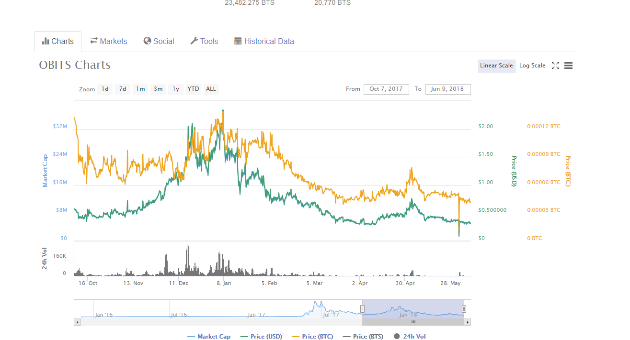Open the Social tab
This screenshot has height=340, width=630.
(x=159, y=41)
